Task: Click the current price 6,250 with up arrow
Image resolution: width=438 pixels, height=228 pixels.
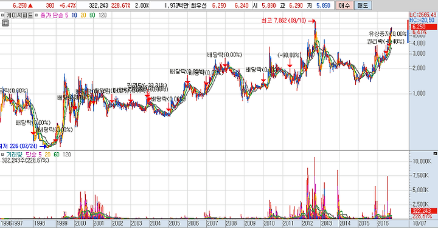Action: pyautogui.click(x=23, y=5)
